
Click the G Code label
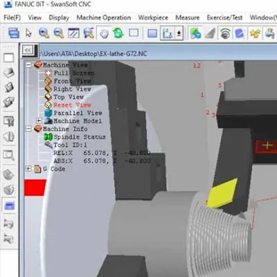pyautogui.click(x=54, y=169)
